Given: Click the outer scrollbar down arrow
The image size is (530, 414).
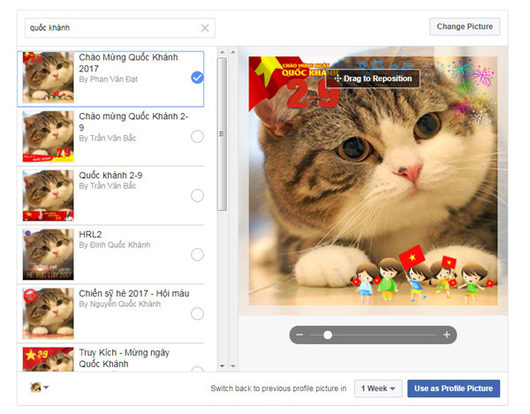Looking at the screenshot, I should (x=233, y=365).
